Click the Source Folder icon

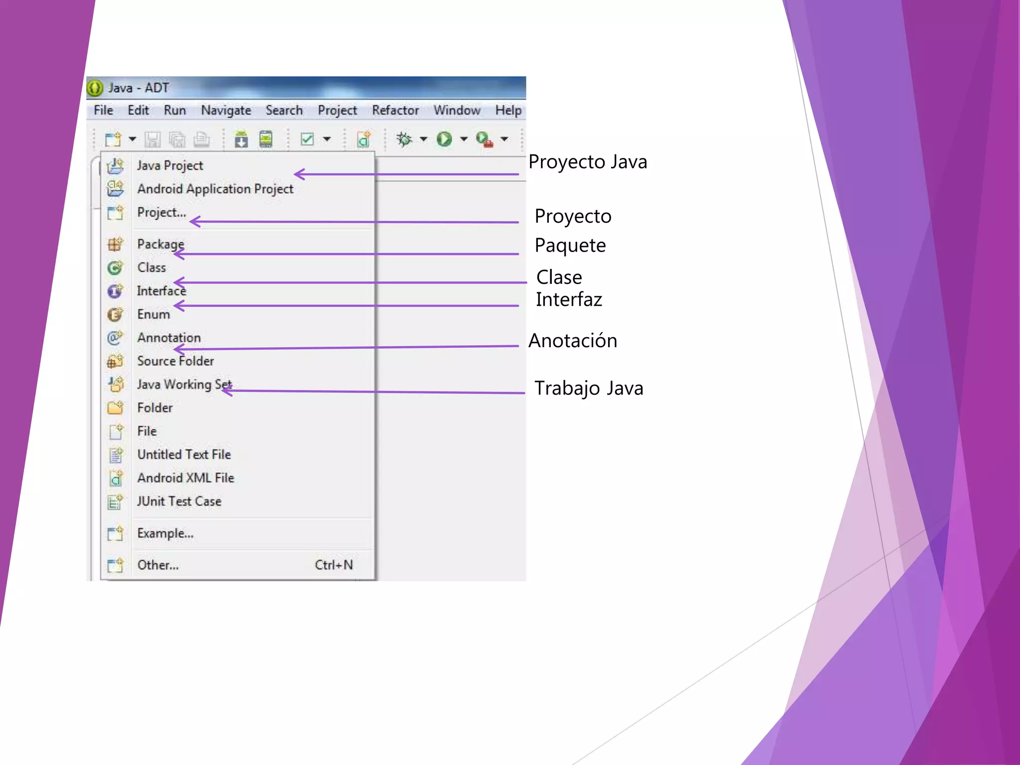pos(115,361)
